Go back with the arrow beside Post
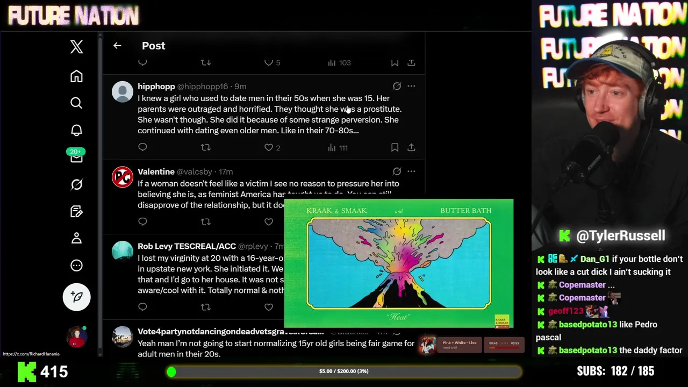The width and height of the screenshot is (688, 387). pyautogui.click(x=117, y=46)
